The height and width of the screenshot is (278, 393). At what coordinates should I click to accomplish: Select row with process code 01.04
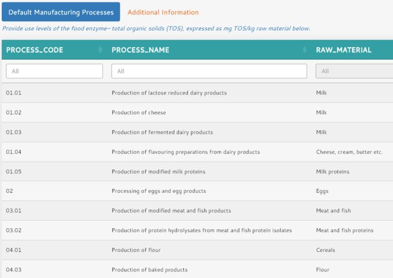[x=14, y=152]
